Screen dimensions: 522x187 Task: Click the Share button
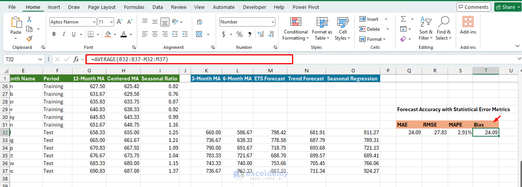(x=507, y=7)
